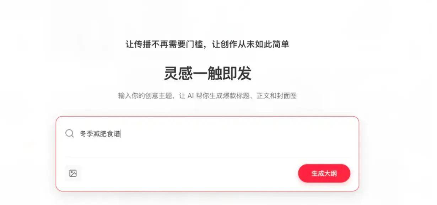Viewport: 437px width, 205px height.
Task: Open the image upload icon
Action: (x=73, y=173)
